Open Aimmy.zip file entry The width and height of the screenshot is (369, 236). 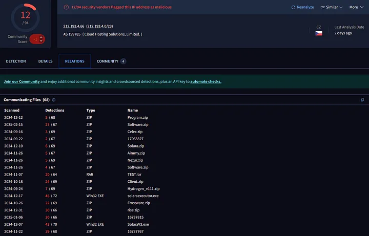pos(136,153)
